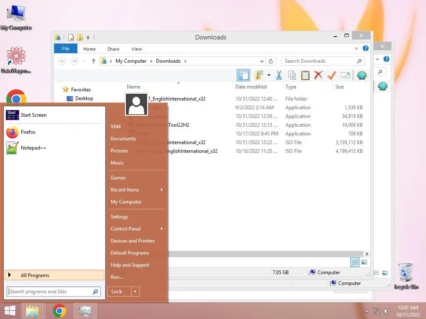426x319 pixels.
Task: Click large icons view icon in the background window
Action: [x=385, y=272]
